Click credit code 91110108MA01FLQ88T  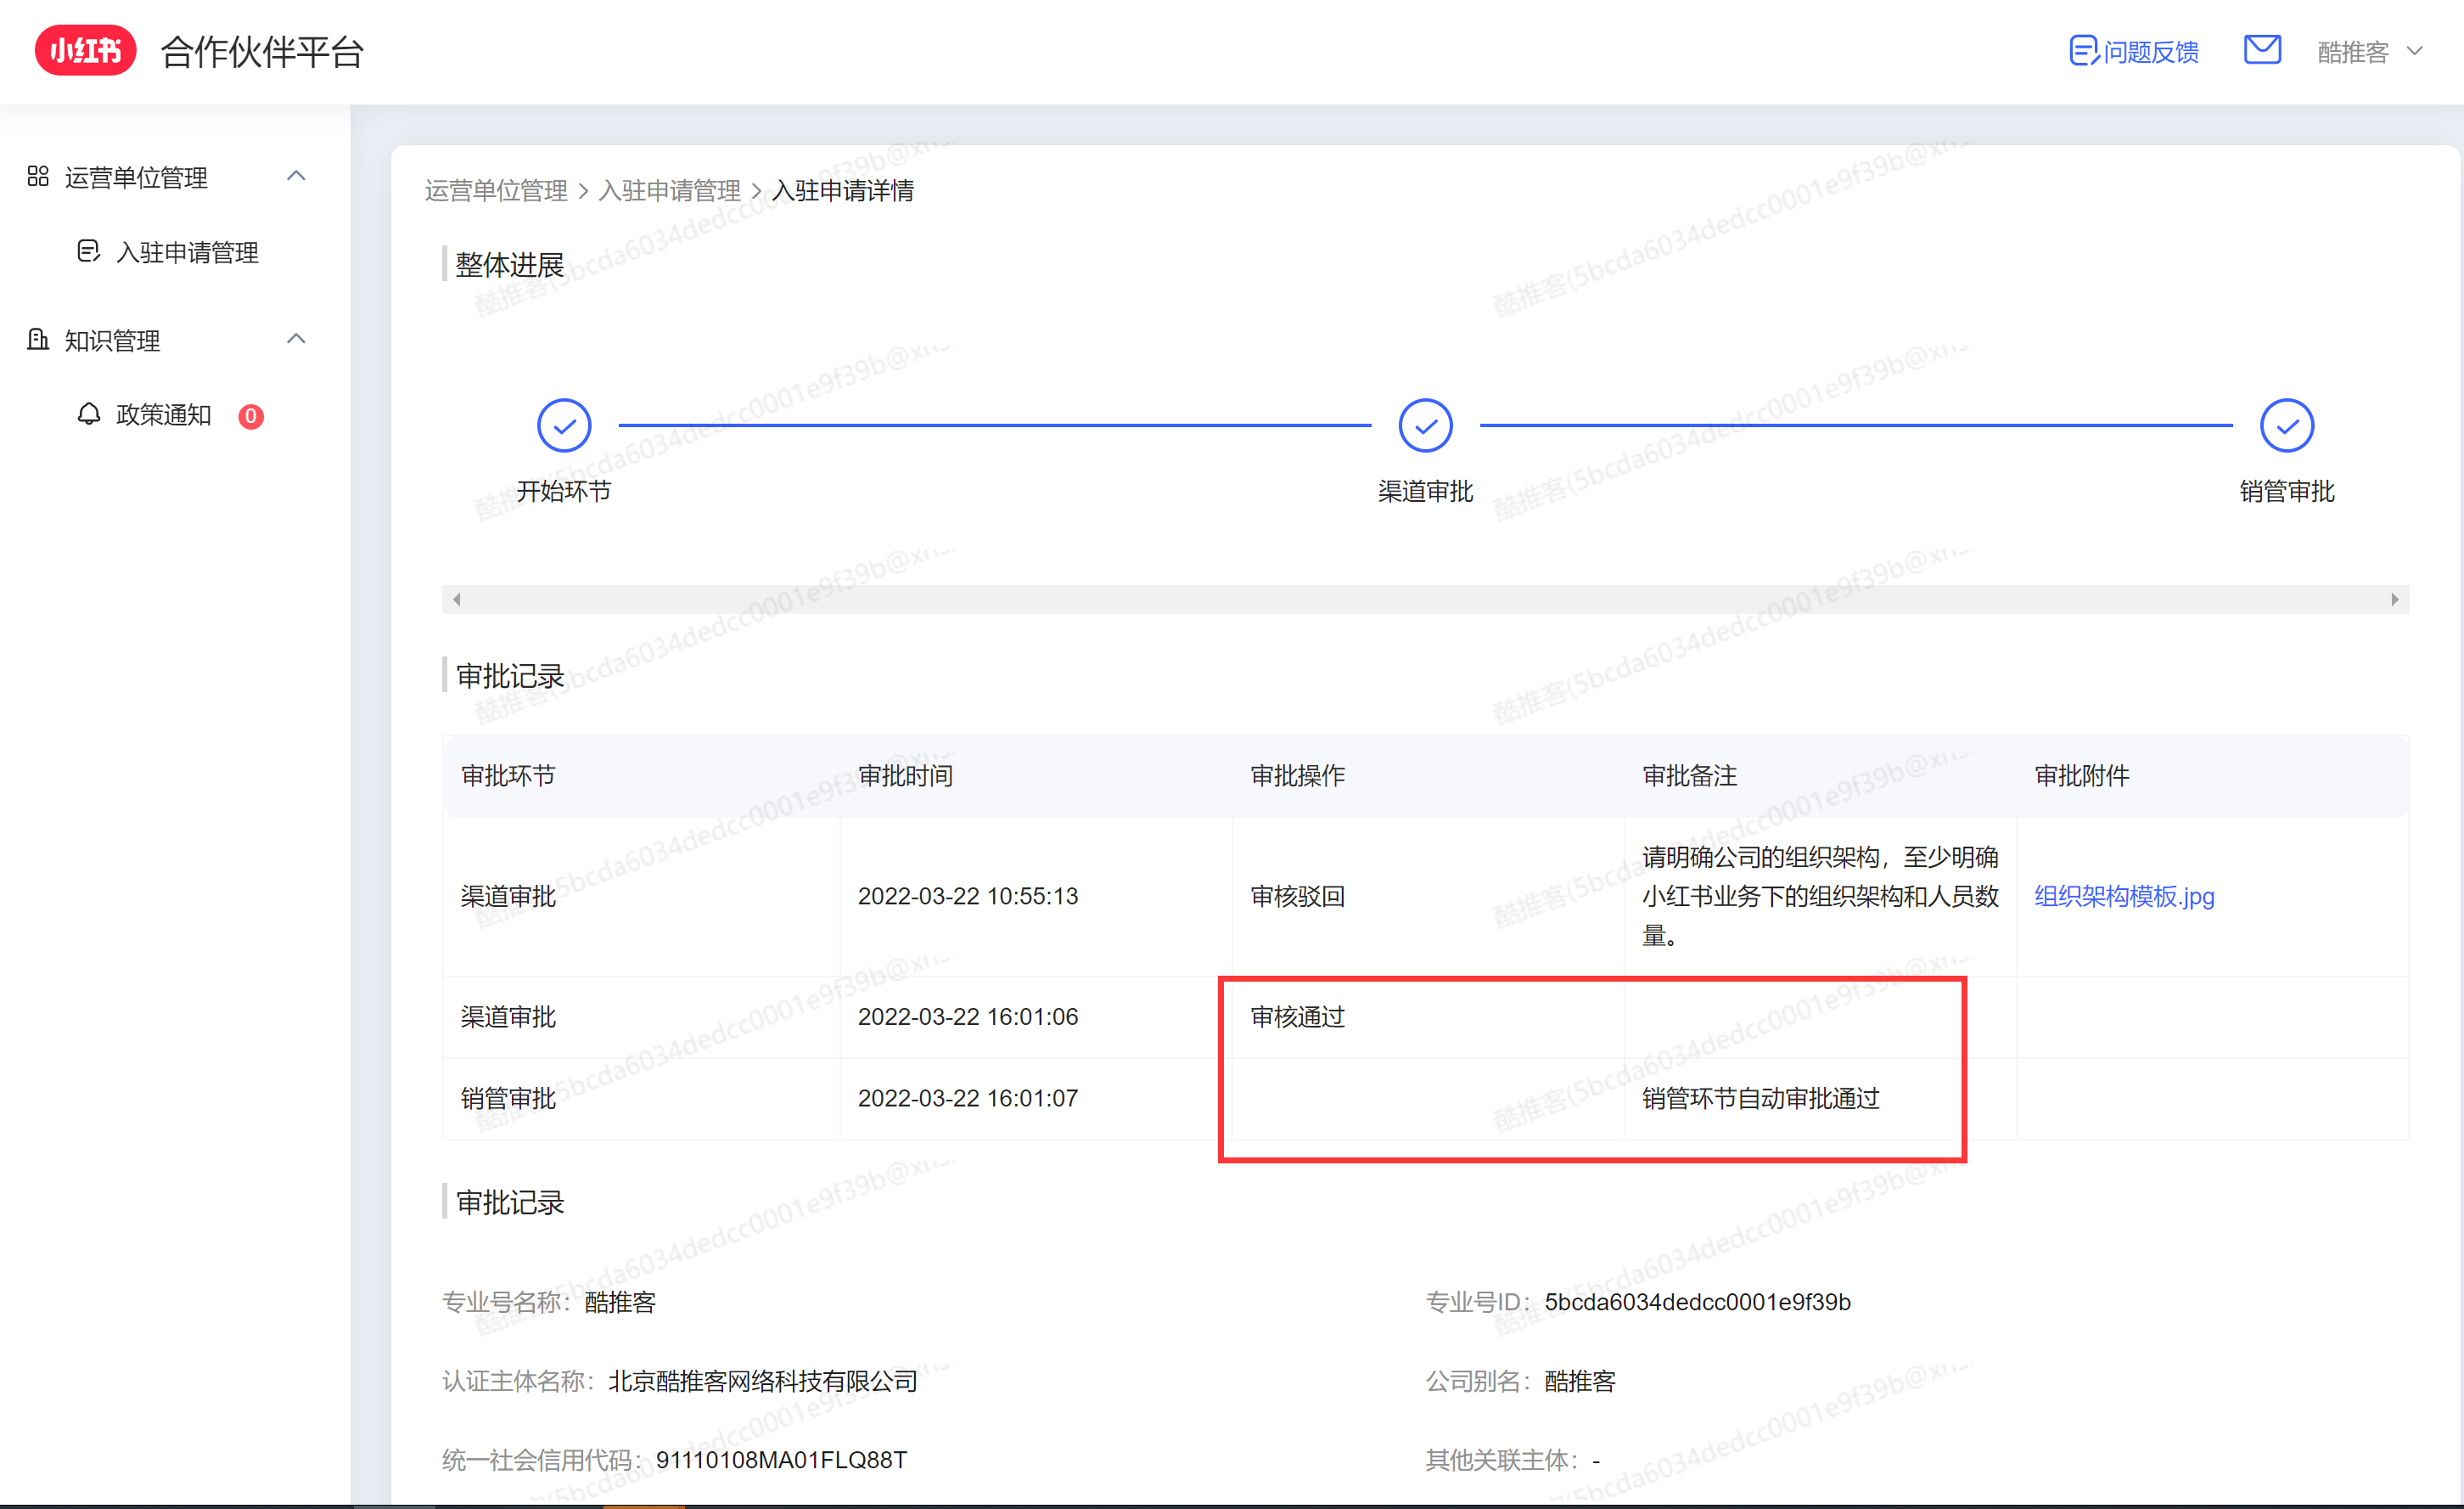coord(781,1460)
